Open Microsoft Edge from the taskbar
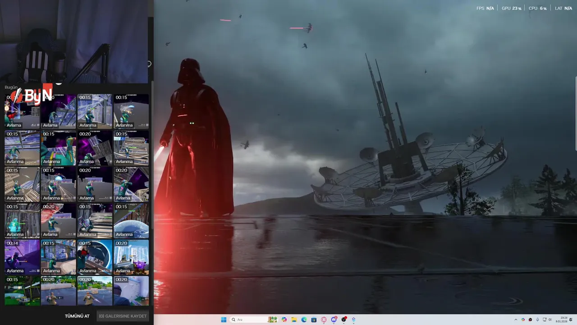Screen dimensions: 577x325 coord(304,320)
